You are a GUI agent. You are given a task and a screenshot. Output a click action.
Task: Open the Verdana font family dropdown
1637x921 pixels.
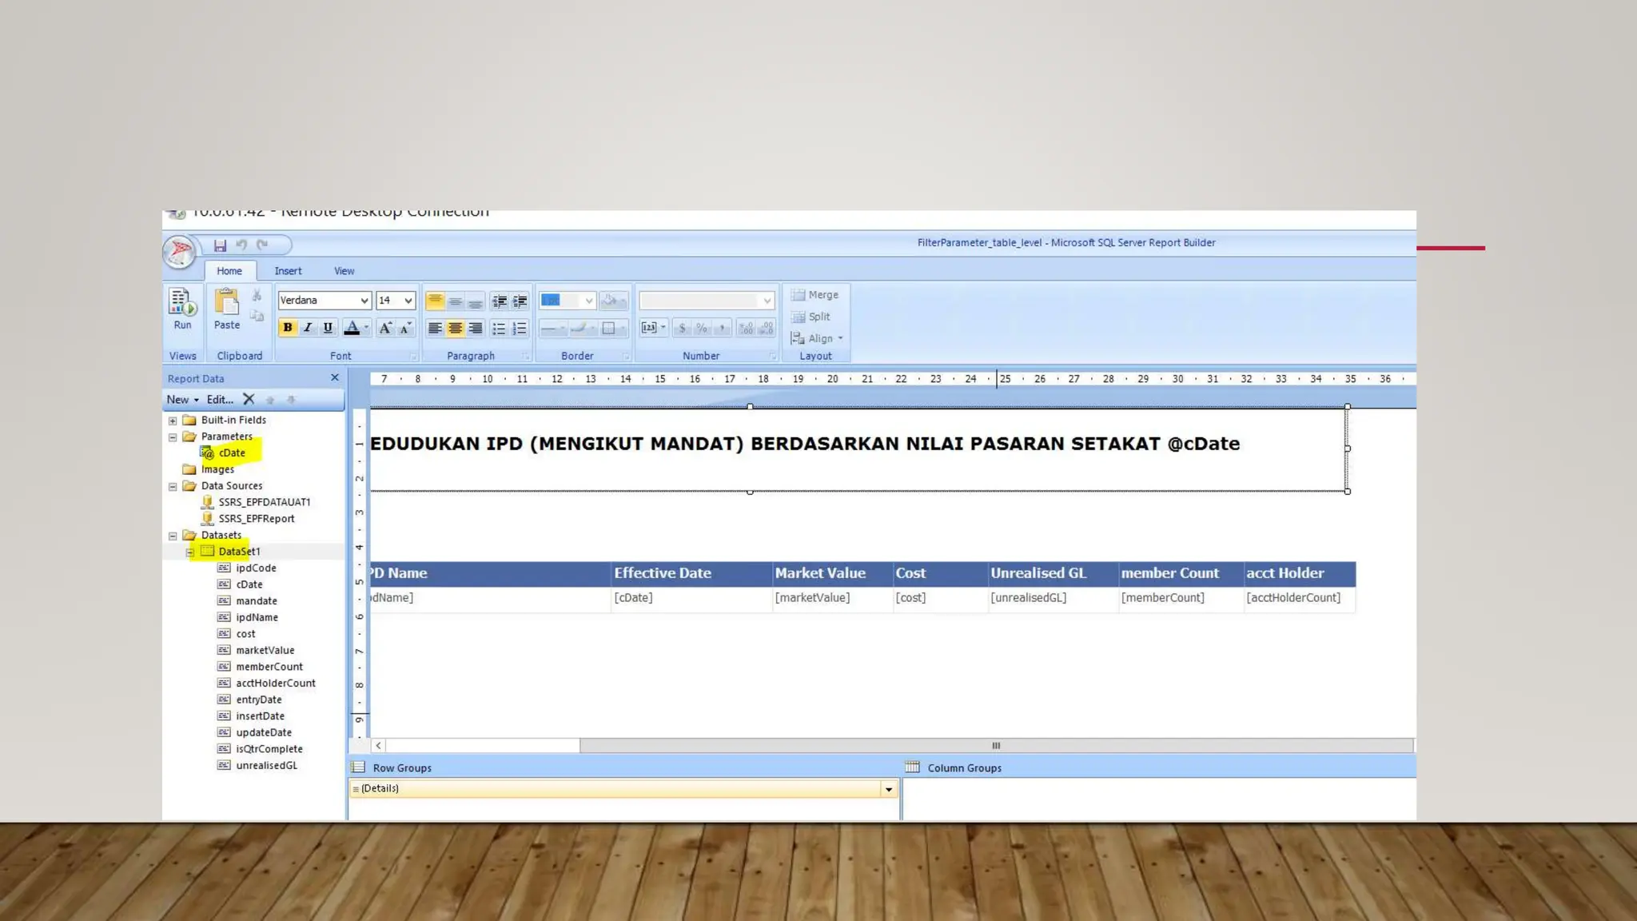click(364, 301)
